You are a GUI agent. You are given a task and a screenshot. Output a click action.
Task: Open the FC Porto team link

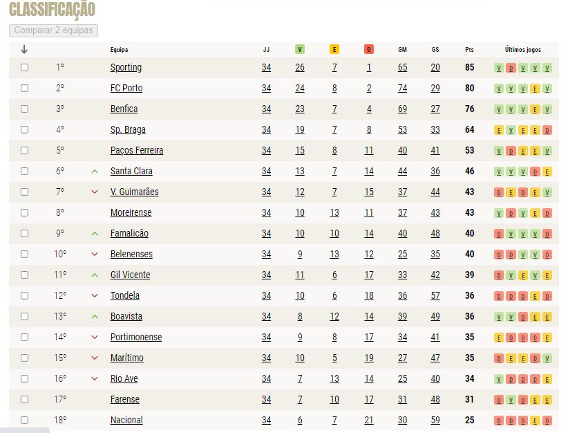click(126, 88)
